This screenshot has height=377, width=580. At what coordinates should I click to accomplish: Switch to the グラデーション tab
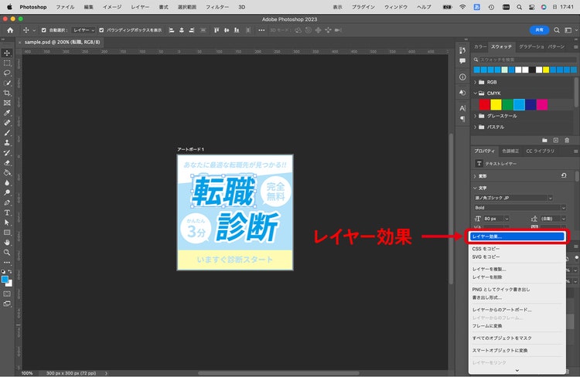pyautogui.click(x=531, y=47)
